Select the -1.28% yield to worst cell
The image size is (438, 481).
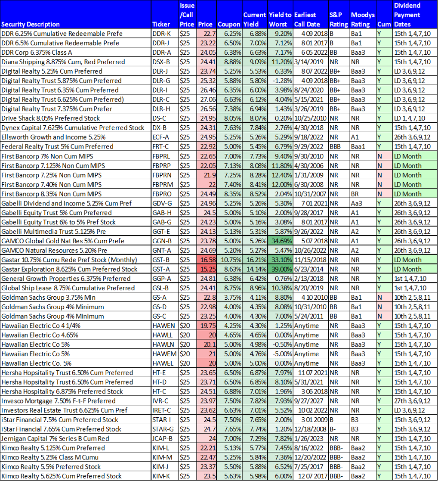[x=280, y=81]
